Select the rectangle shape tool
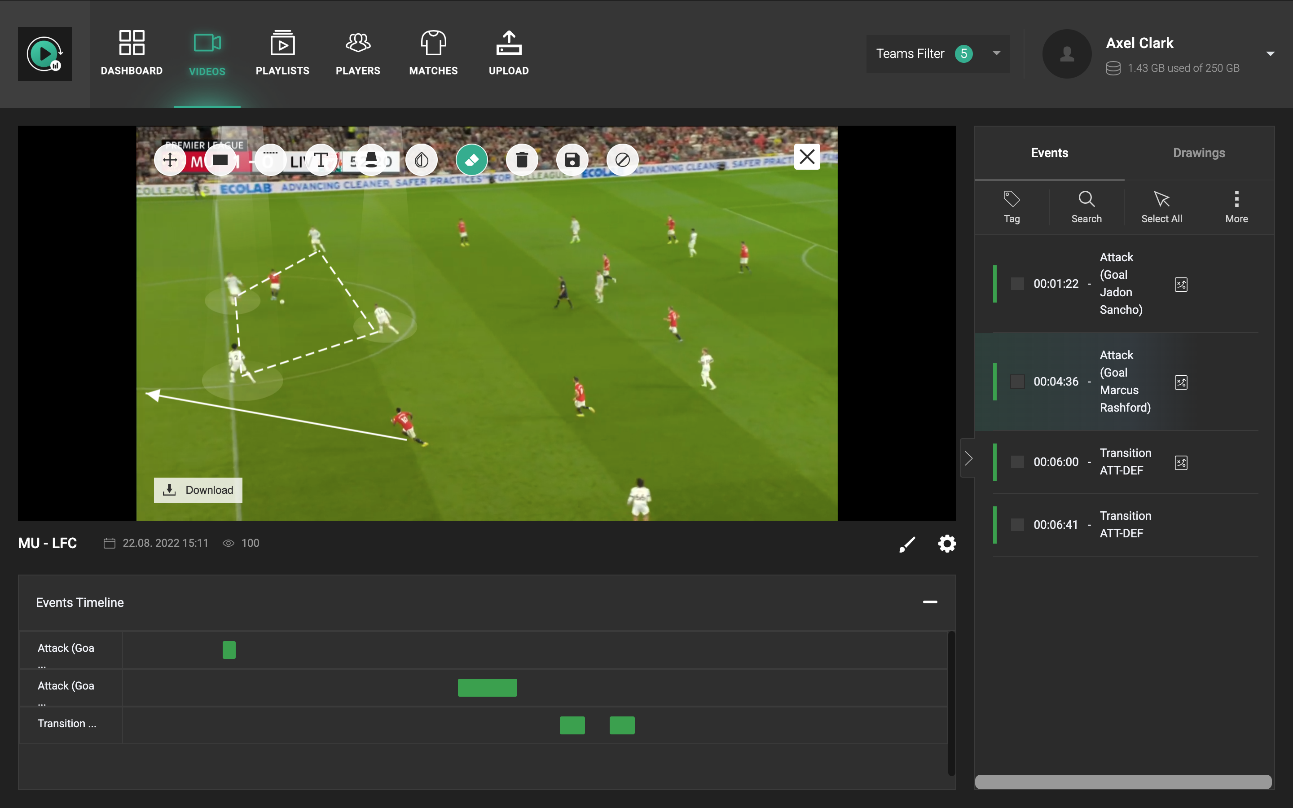This screenshot has height=808, width=1293. 220,160
